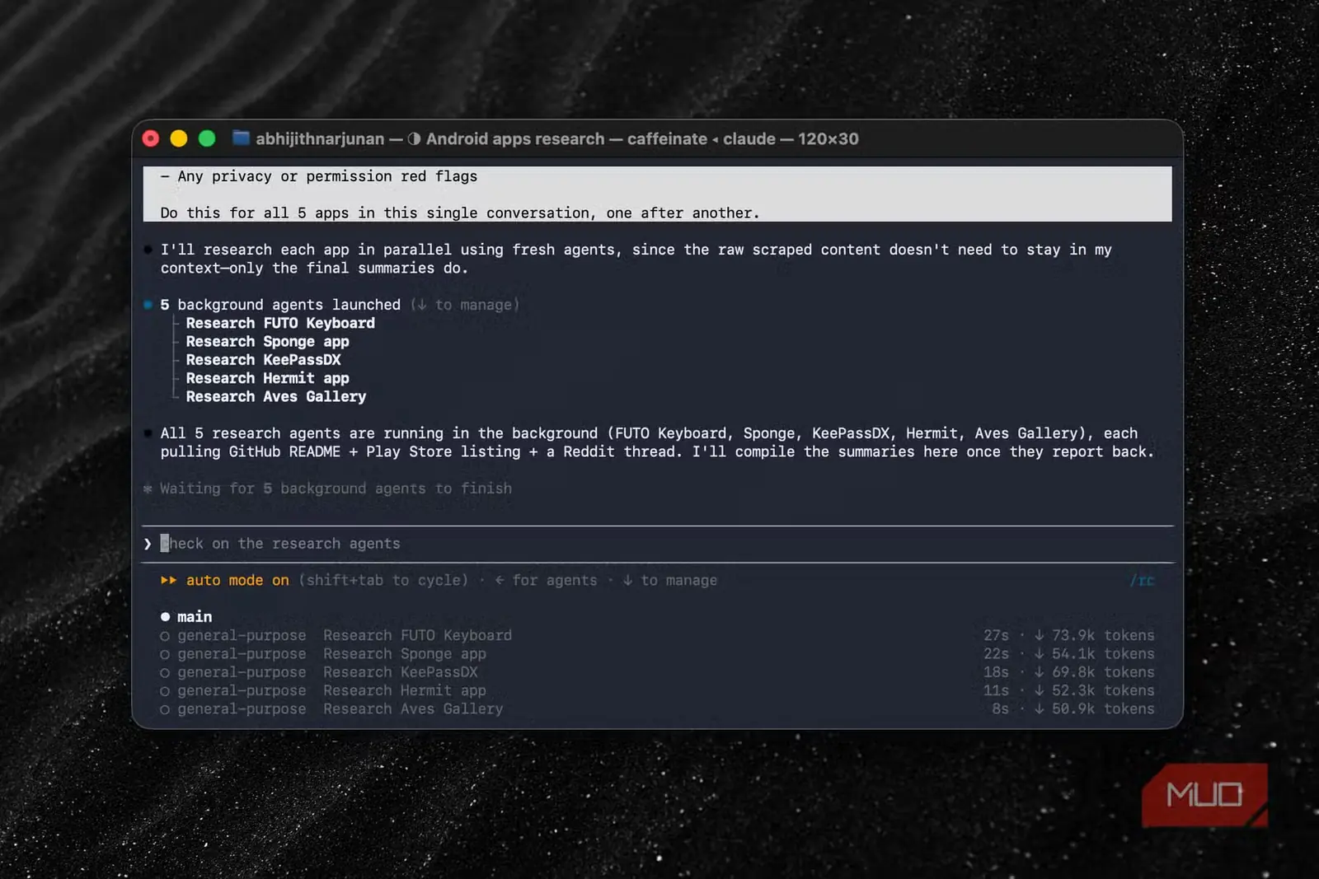
Task: Click the double-arrow auto mode icon
Action: [x=169, y=580]
